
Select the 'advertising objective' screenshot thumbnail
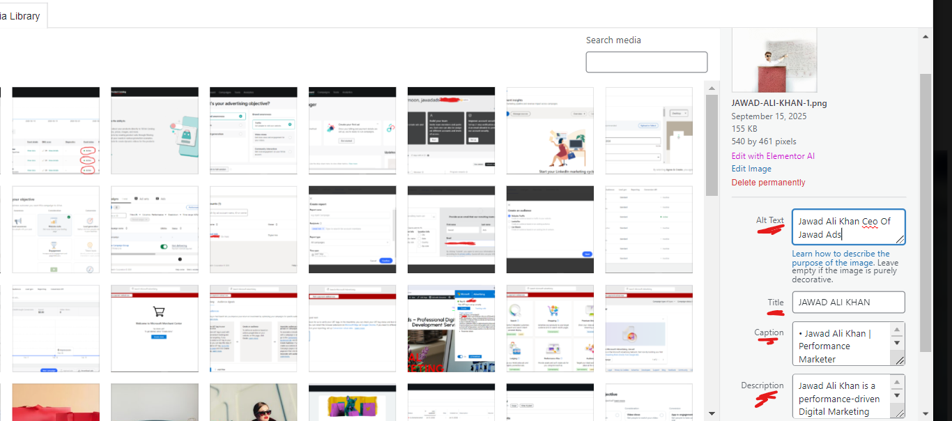coord(253,130)
